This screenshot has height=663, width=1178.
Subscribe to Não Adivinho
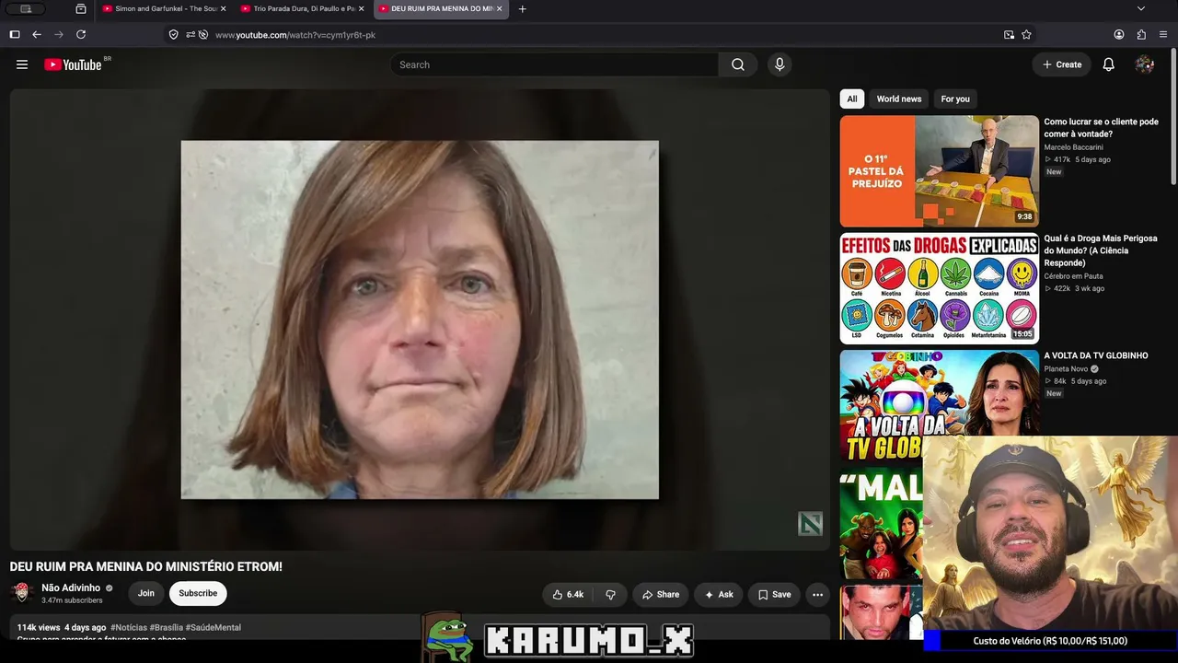point(198,593)
